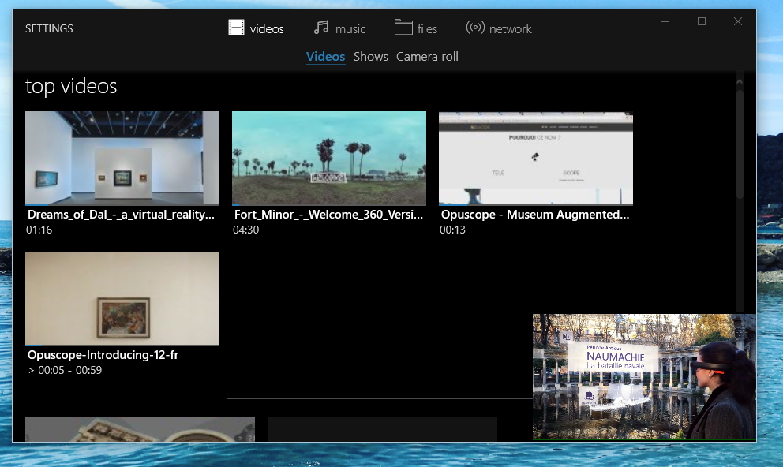The width and height of the screenshot is (783, 467).
Task: Play the Dreams_of_Dal gallery thumbnail
Action: tap(122, 158)
